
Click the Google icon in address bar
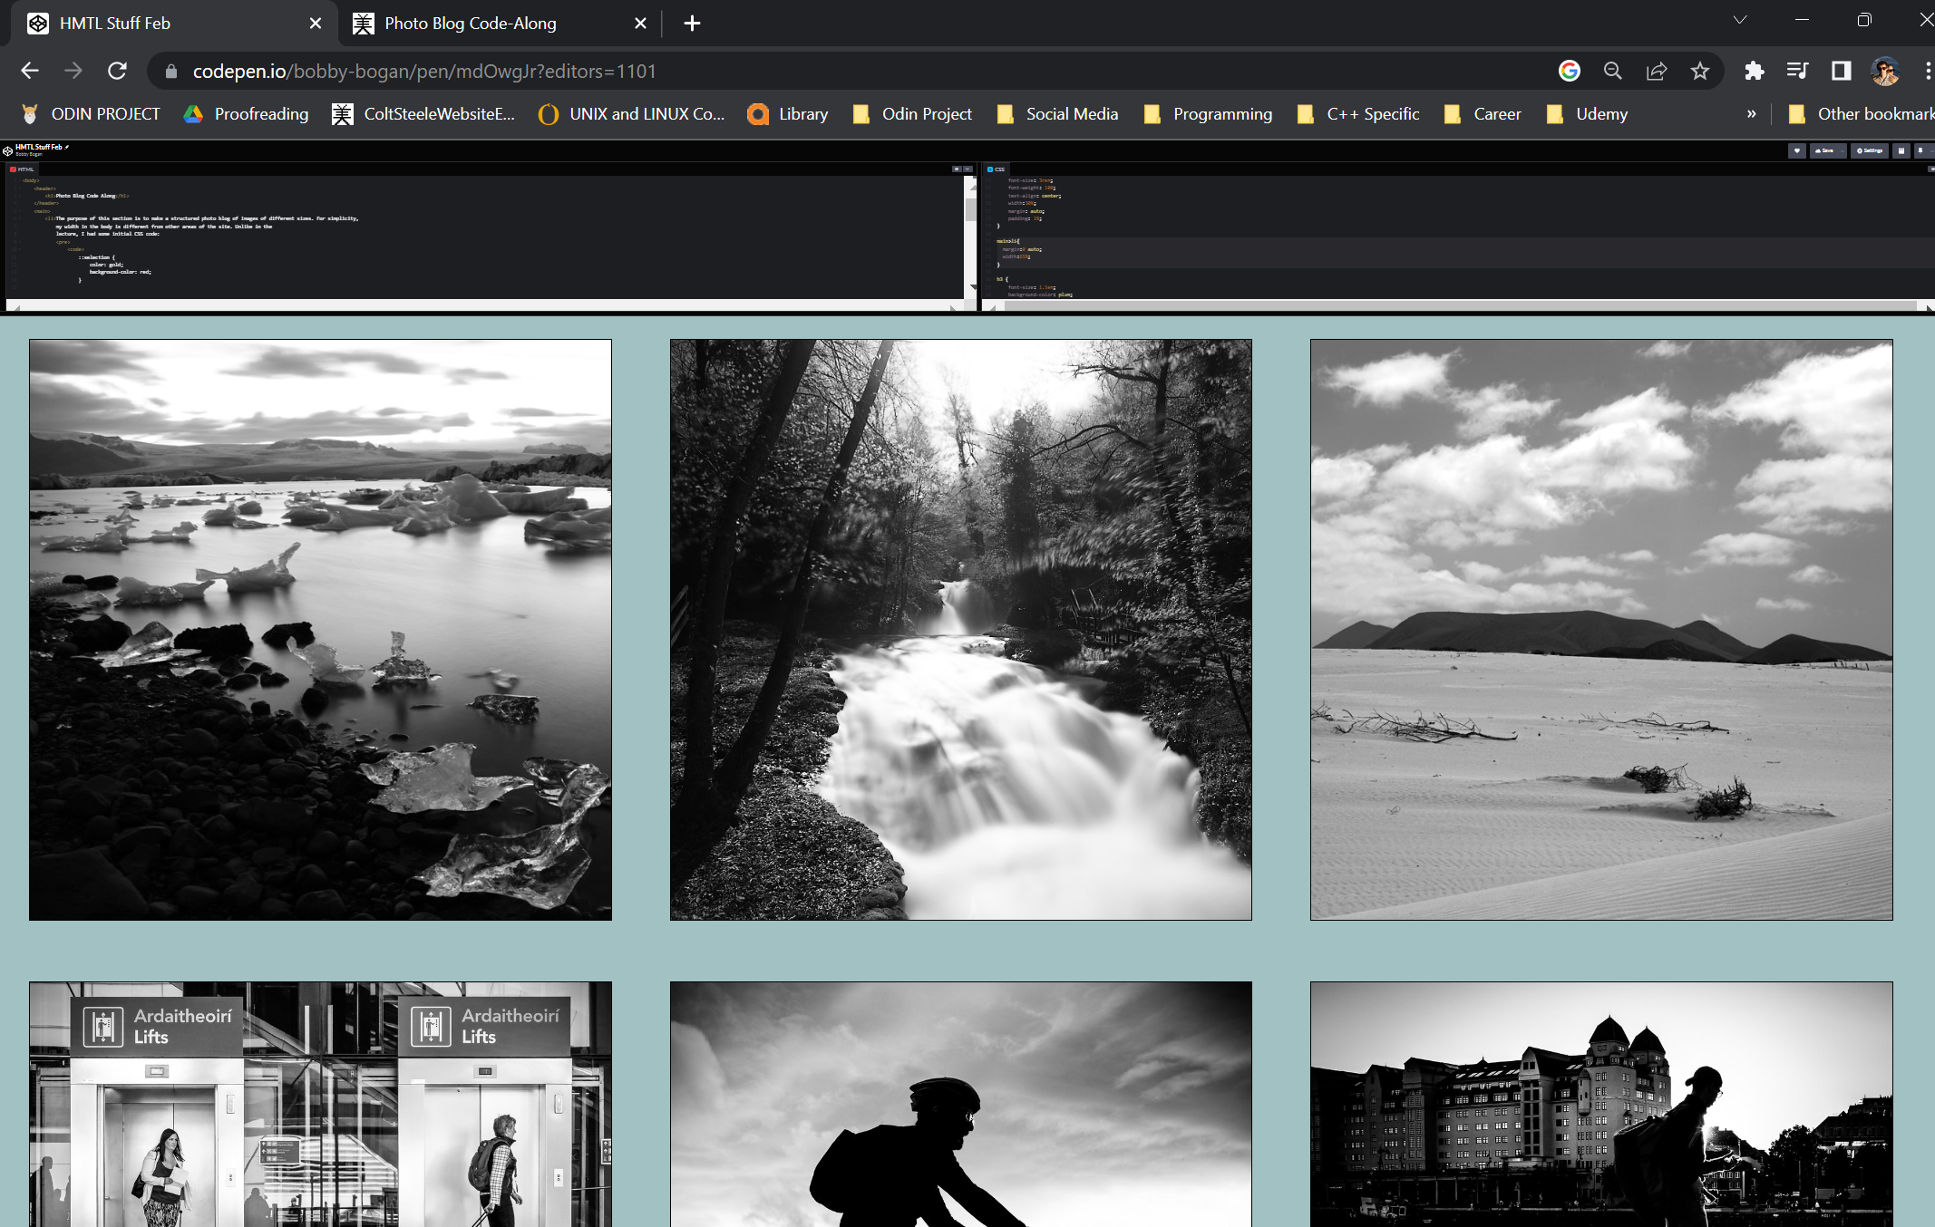1570,71
